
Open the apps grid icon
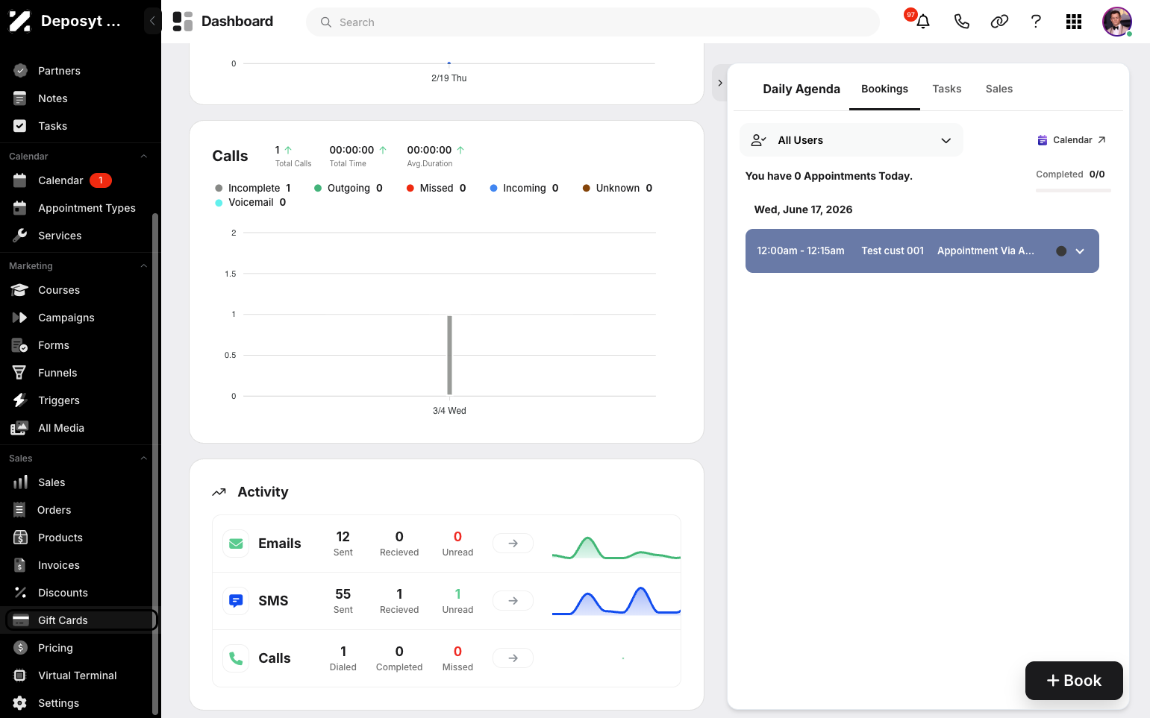tap(1074, 22)
